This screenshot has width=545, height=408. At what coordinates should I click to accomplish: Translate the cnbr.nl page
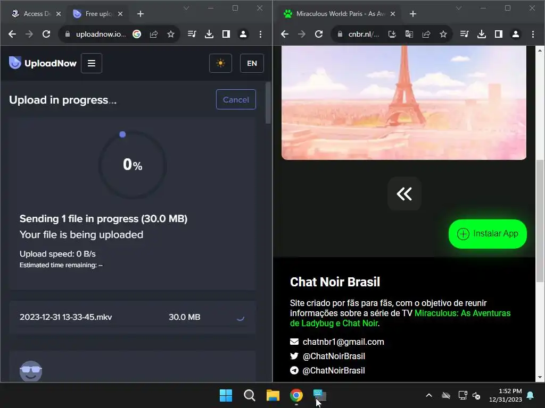[409, 34]
